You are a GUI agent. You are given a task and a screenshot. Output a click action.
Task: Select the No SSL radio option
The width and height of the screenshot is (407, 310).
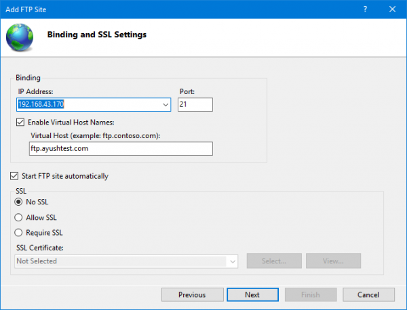pos(19,202)
